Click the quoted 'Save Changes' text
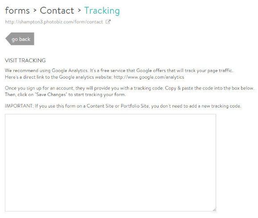The image size is (258, 218). pyautogui.click(x=51, y=95)
